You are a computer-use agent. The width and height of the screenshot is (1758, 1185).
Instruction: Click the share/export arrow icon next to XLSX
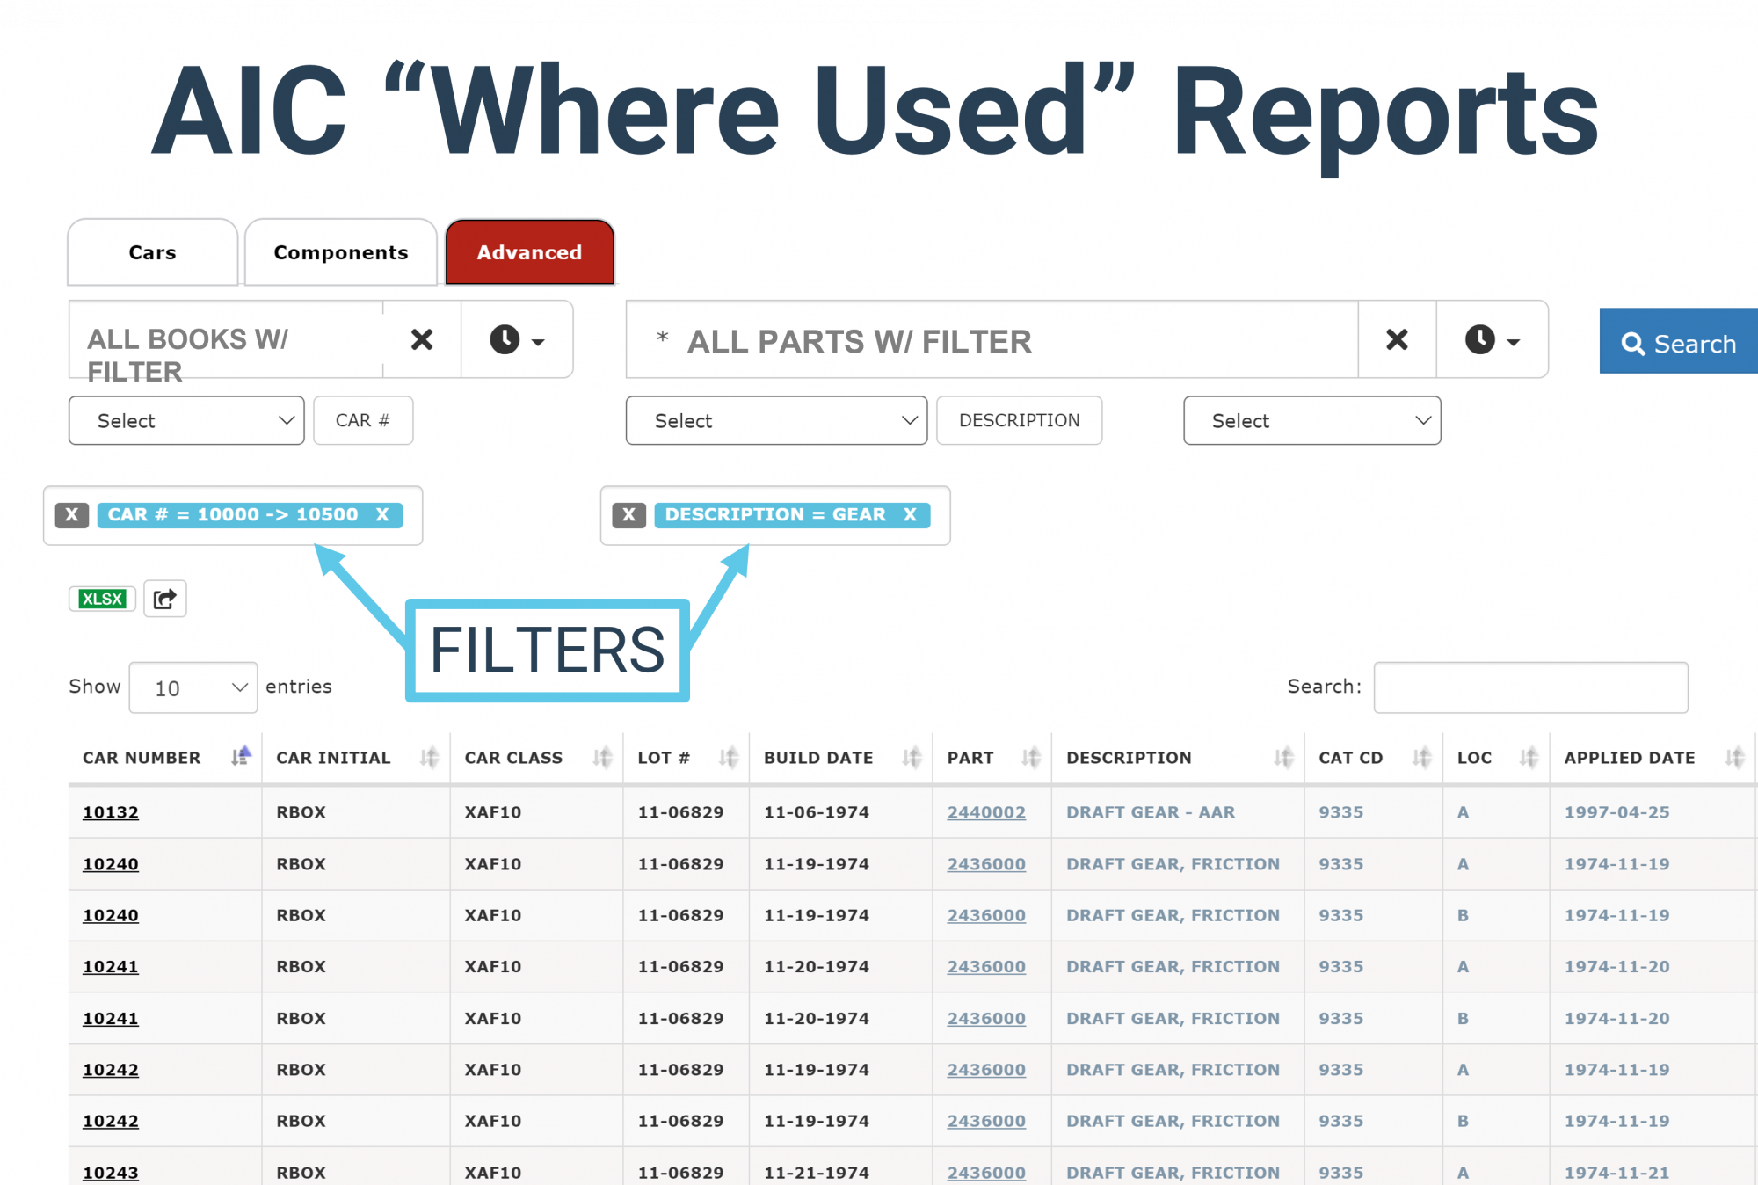tap(165, 598)
